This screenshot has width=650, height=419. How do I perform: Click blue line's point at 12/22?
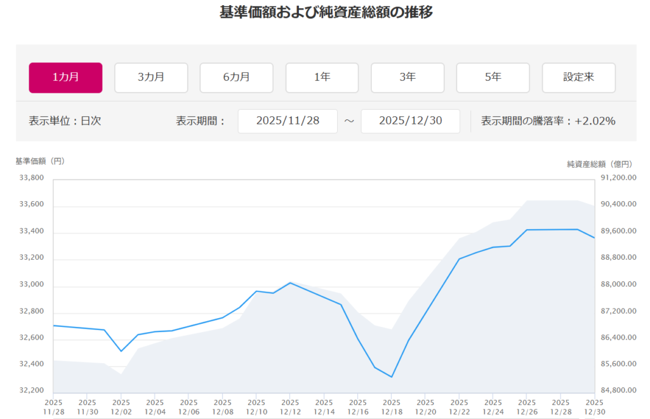(459, 259)
